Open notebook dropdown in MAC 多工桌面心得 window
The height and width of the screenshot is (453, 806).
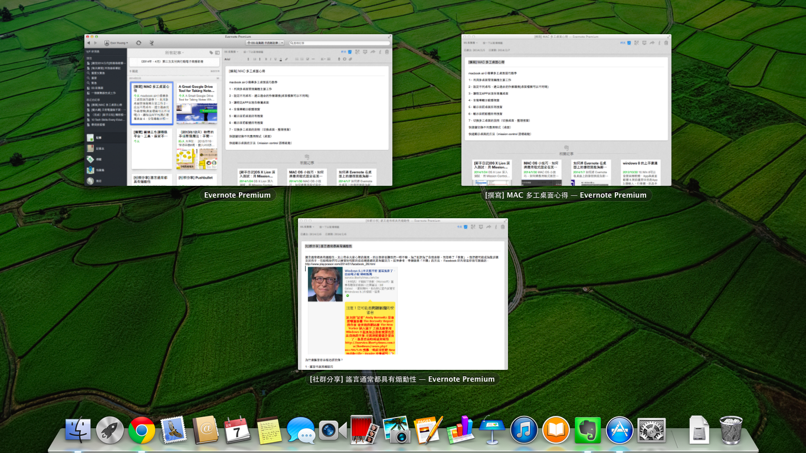coord(470,42)
